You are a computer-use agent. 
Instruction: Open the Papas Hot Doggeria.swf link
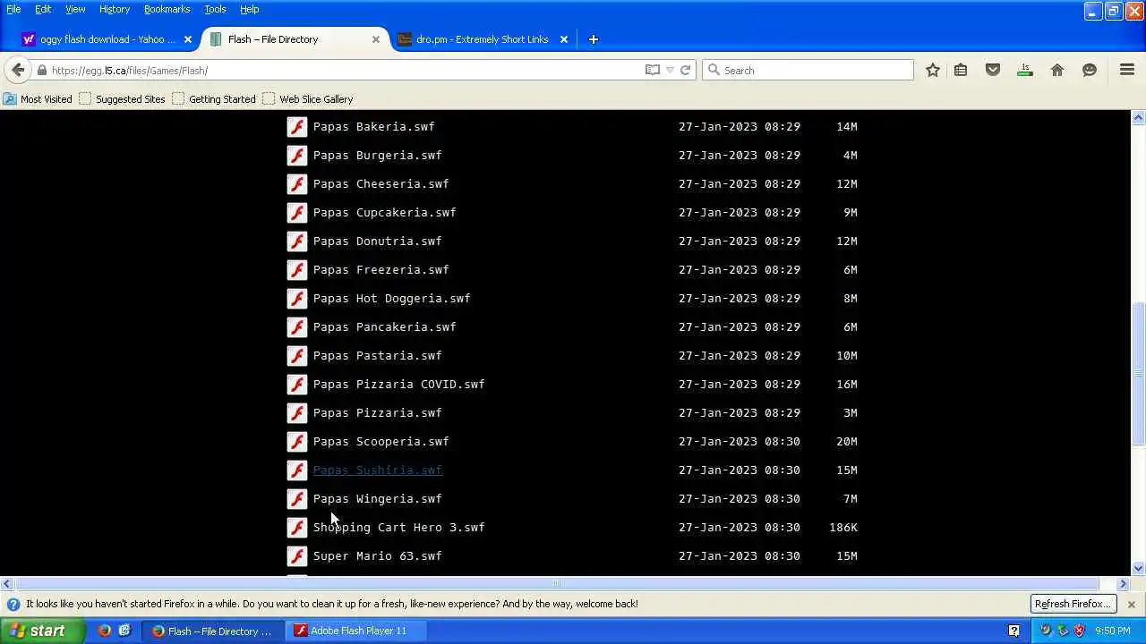391,299
